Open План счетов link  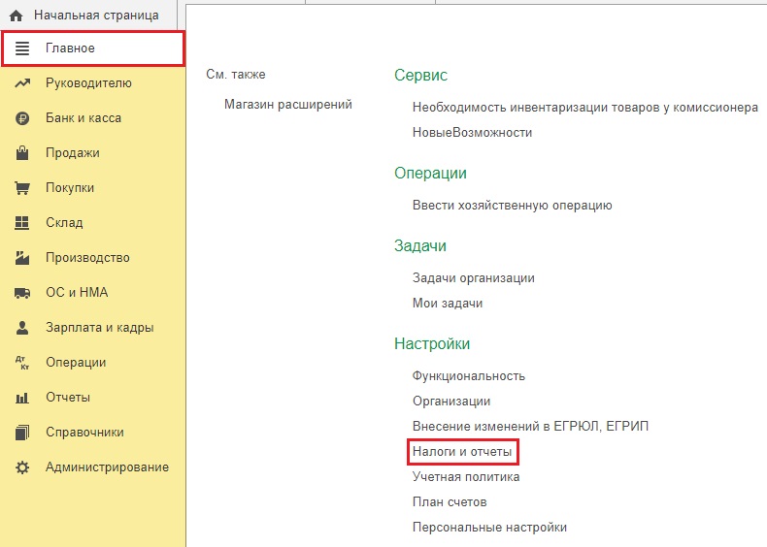(450, 501)
